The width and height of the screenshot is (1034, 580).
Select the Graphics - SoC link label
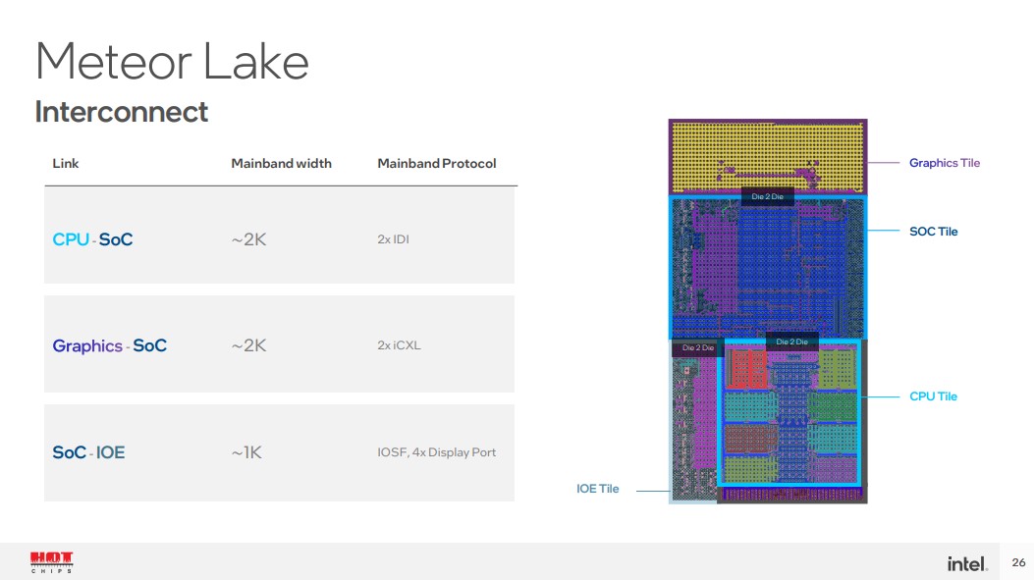(x=109, y=346)
